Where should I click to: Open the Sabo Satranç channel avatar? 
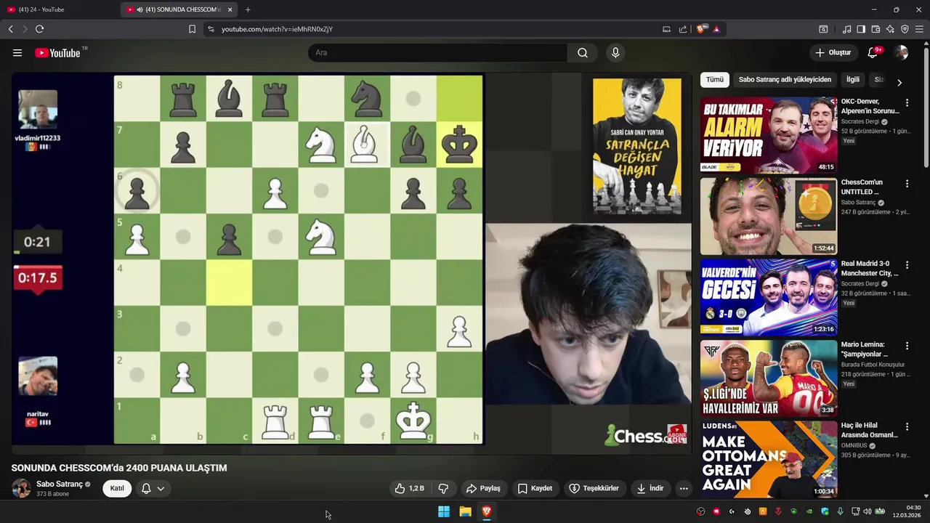21,488
